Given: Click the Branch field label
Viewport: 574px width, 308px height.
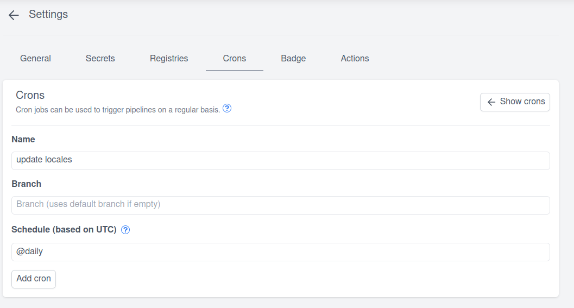Looking at the screenshot, I should click(x=27, y=184).
